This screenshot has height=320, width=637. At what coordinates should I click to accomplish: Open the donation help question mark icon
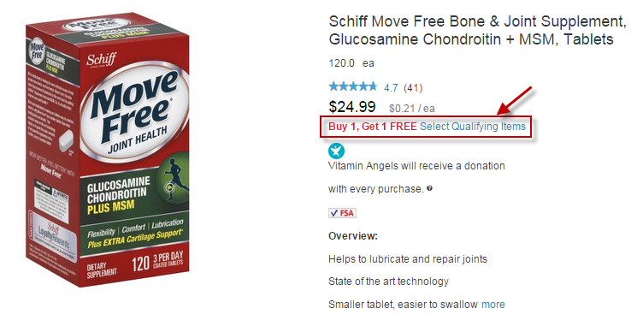pyautogui.click(x=430, y=188)
